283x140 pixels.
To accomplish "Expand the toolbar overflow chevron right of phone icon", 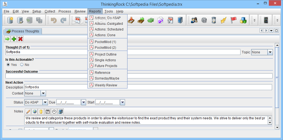I will point(277,20).
